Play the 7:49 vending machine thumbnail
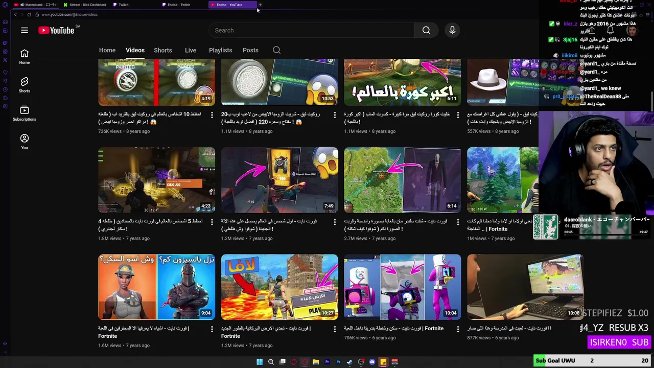The height and width of the screenshot is (368, 654). tap(279, 180)
